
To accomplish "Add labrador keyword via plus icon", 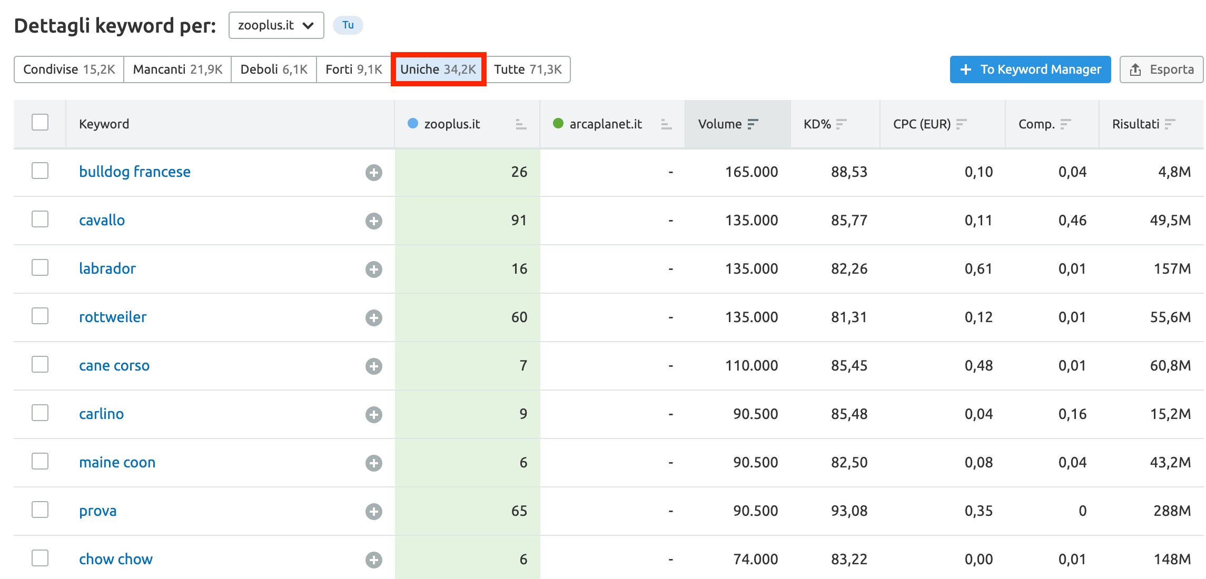I will pos(374,269).
